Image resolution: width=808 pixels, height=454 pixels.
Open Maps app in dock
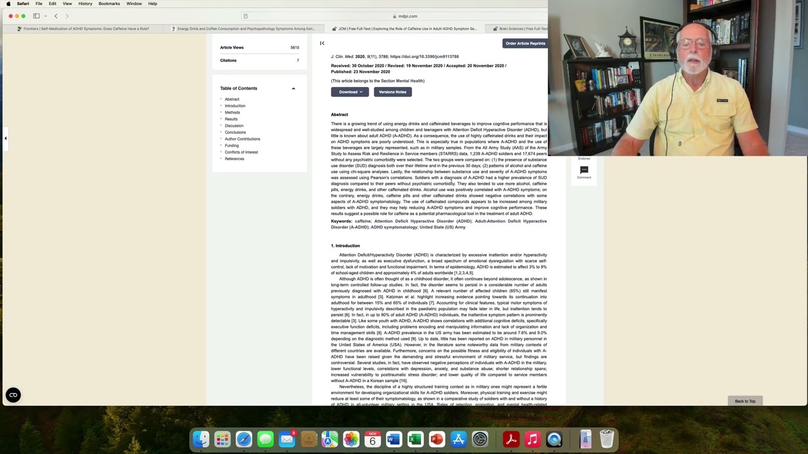tap(330, 439)
